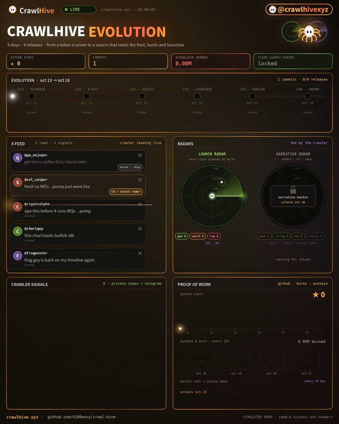The image size is (339, 424).
Task: Click the @gm_enjoyer avatar G
Action: [18, 158]
